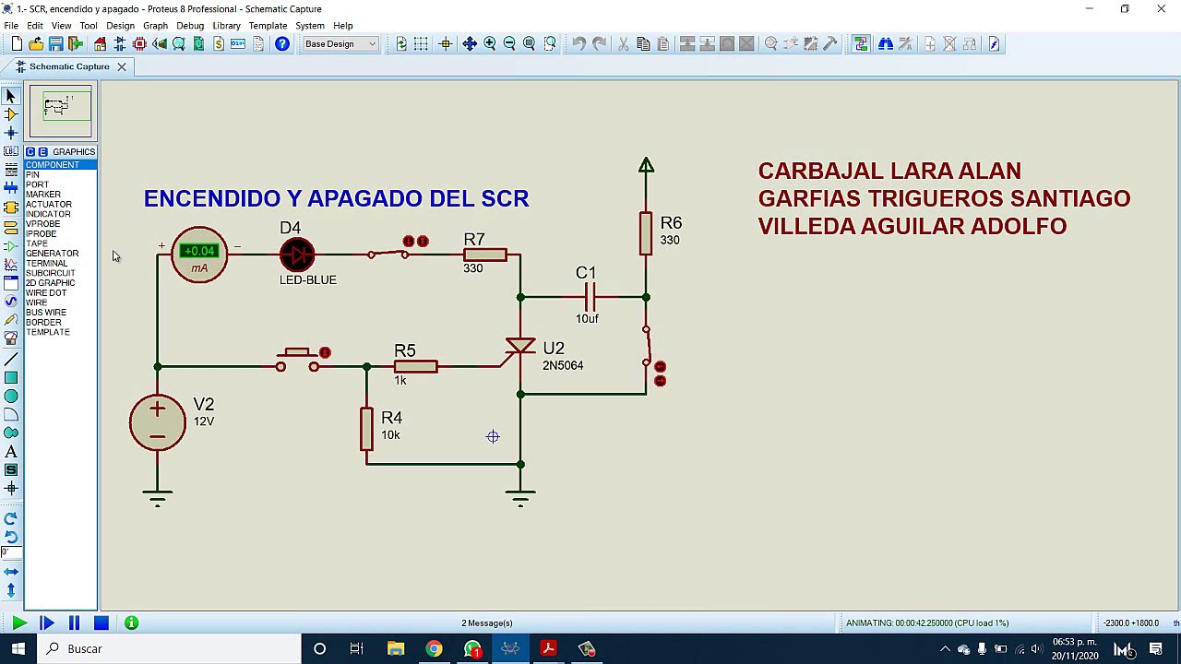The image size is (1181, 664).
Task: Click the Rotate Clockwise icon
Action: click(11, 518)
